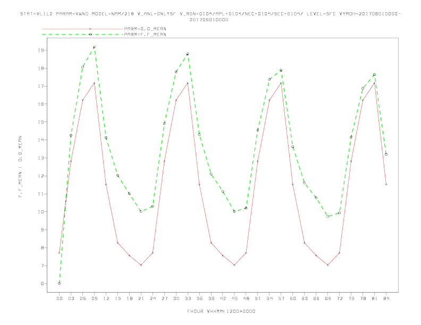
Task: Click x-axis tick label 39
Action: click(x=211, y=298)
